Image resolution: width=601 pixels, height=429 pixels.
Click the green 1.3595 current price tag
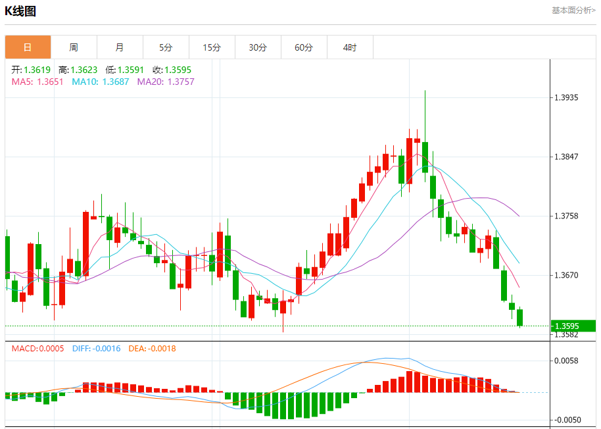click(573, 326)
